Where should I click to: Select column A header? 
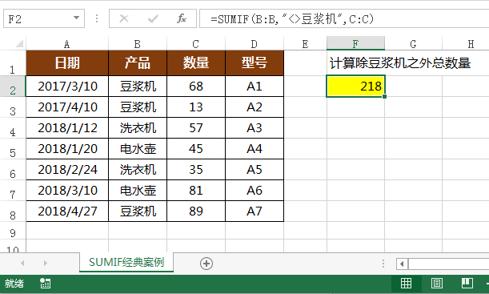point(67,44)
